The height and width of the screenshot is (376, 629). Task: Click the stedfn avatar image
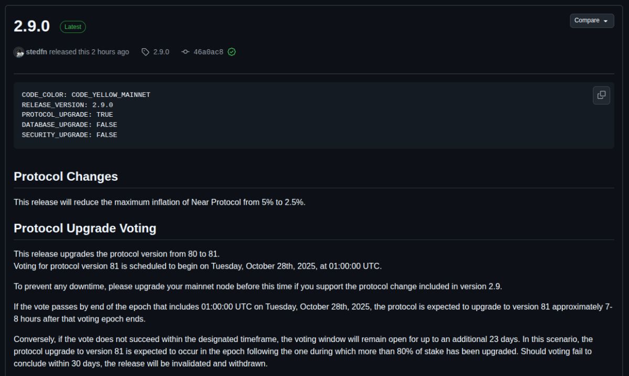(x=19, y=52)
